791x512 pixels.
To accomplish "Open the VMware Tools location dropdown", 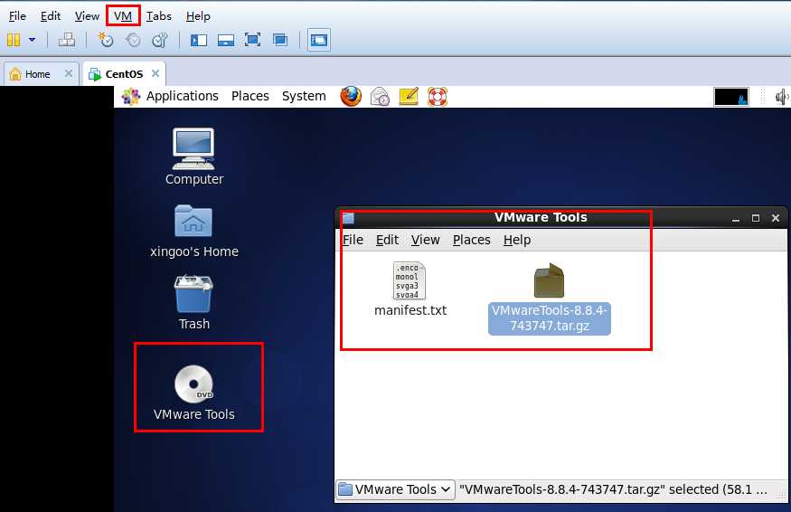I will tap(396, 489).
